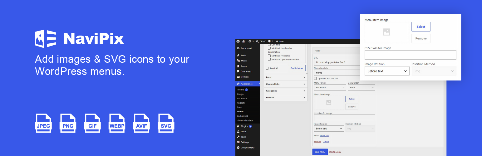Open Customize under Appearance
This screenshot has width=482, height=156.
click(242, 99)
